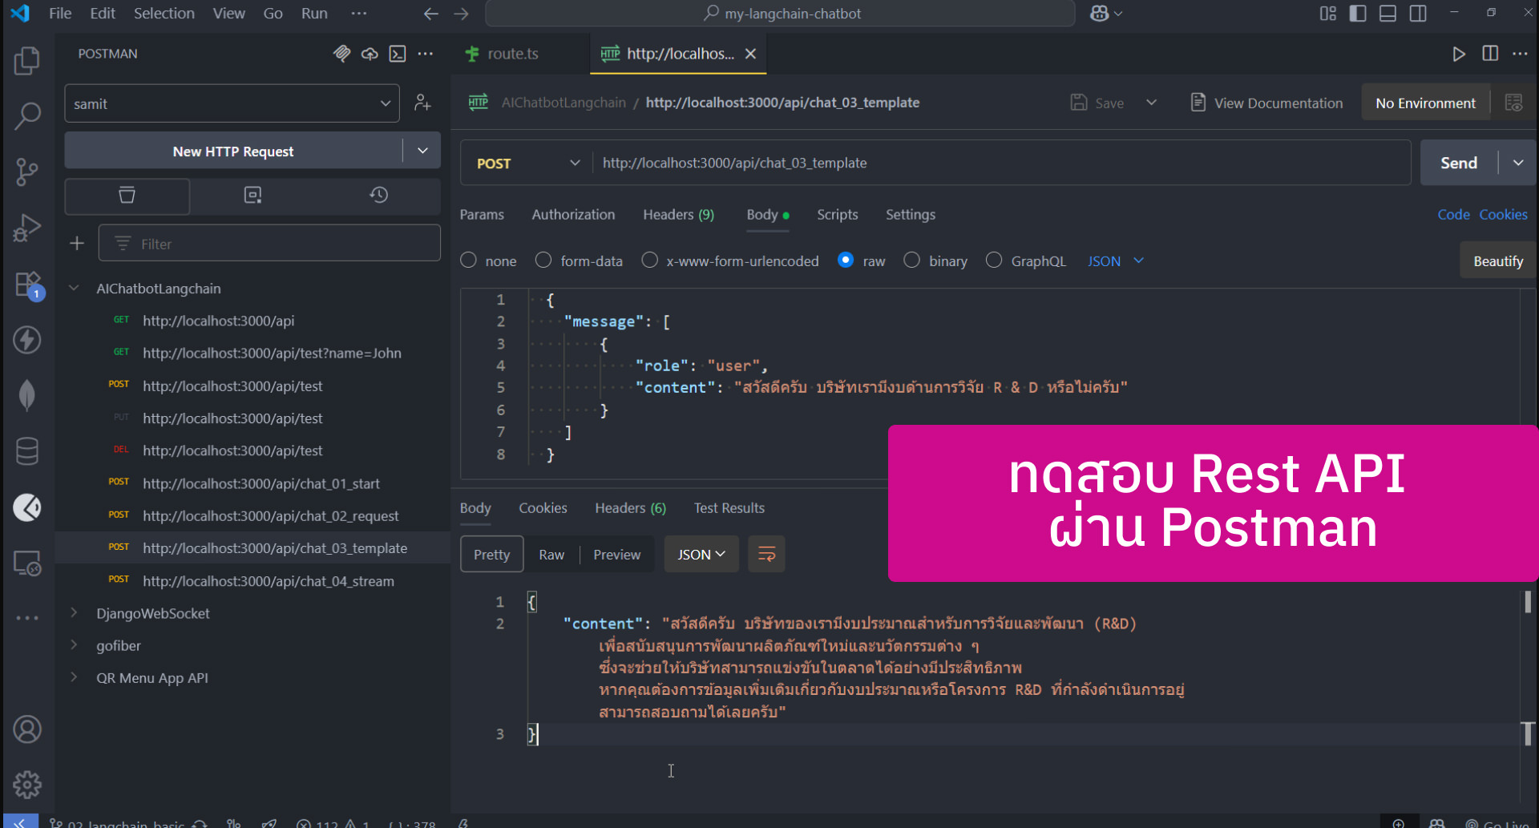Image resolution: width=1539 pixels, height=828 pixels.
Task: Open the request Authorization tab
Action: pyautogui.click(x=573, y=215)
